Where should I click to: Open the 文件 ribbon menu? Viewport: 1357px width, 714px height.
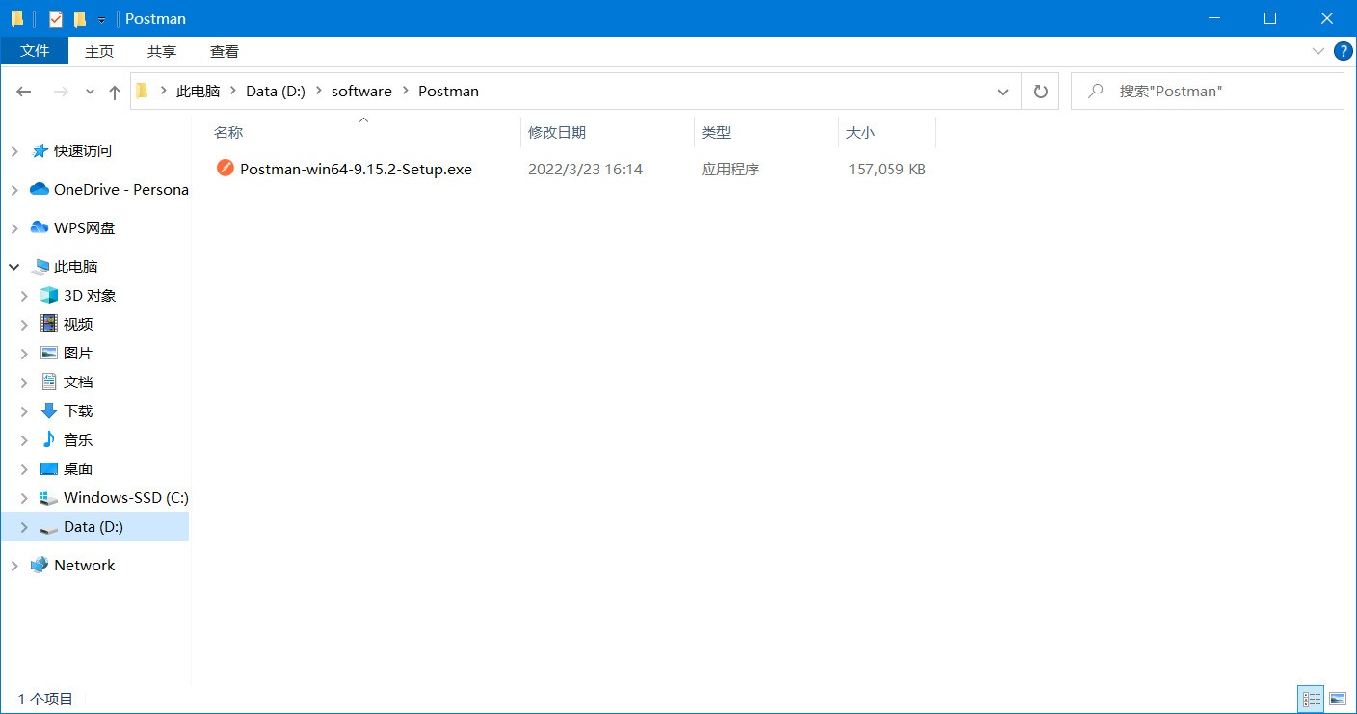coord(35,51)
